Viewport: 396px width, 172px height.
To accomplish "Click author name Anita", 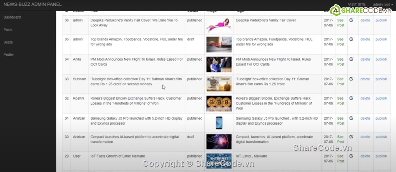I will (x=77, y=59).
